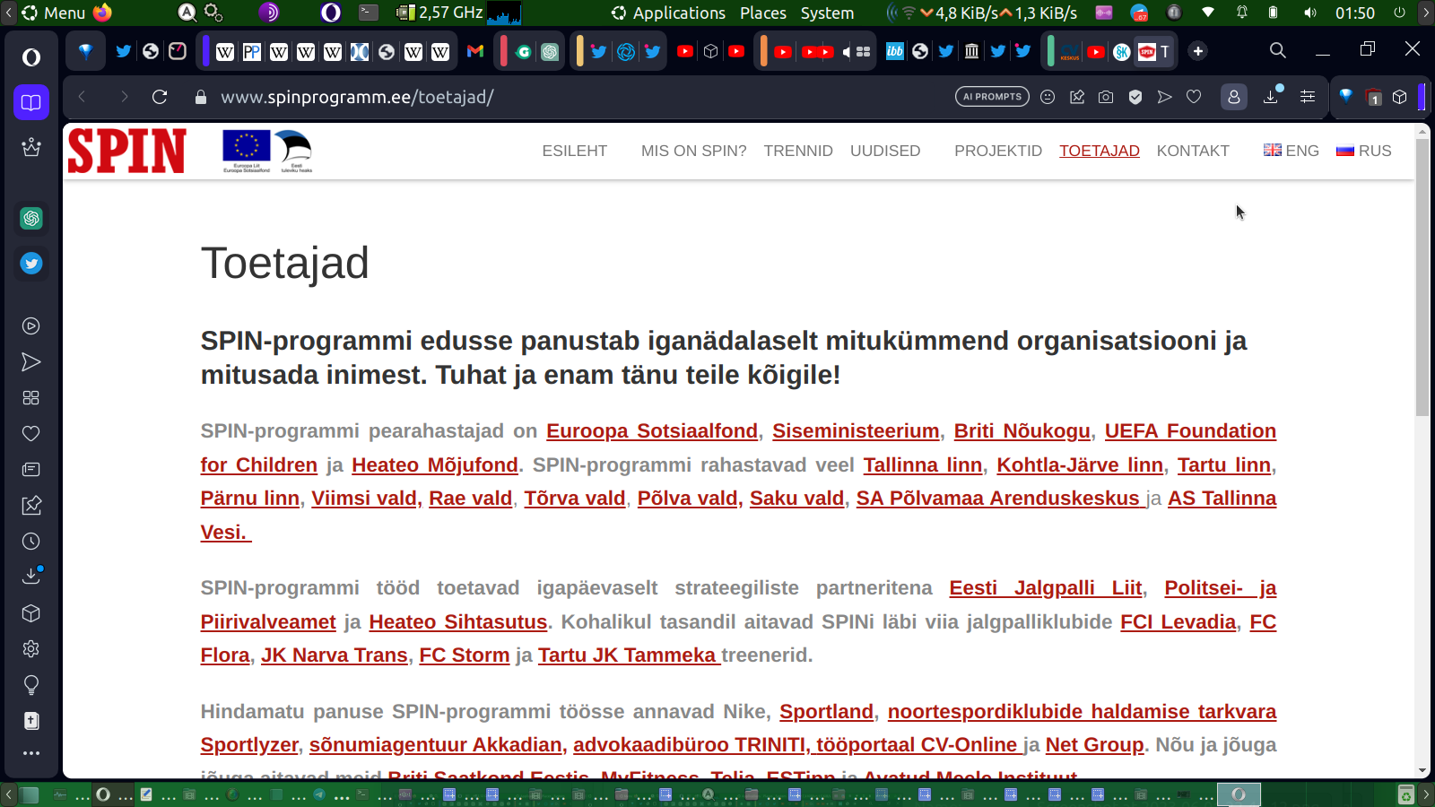
Task: Open My Flow from the sidebar
Action: pos(31,362)
